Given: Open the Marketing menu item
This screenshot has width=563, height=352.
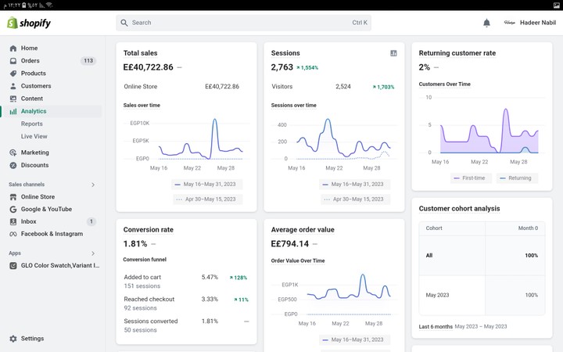Looking at the screenshot, I should (x=35, y=153).
